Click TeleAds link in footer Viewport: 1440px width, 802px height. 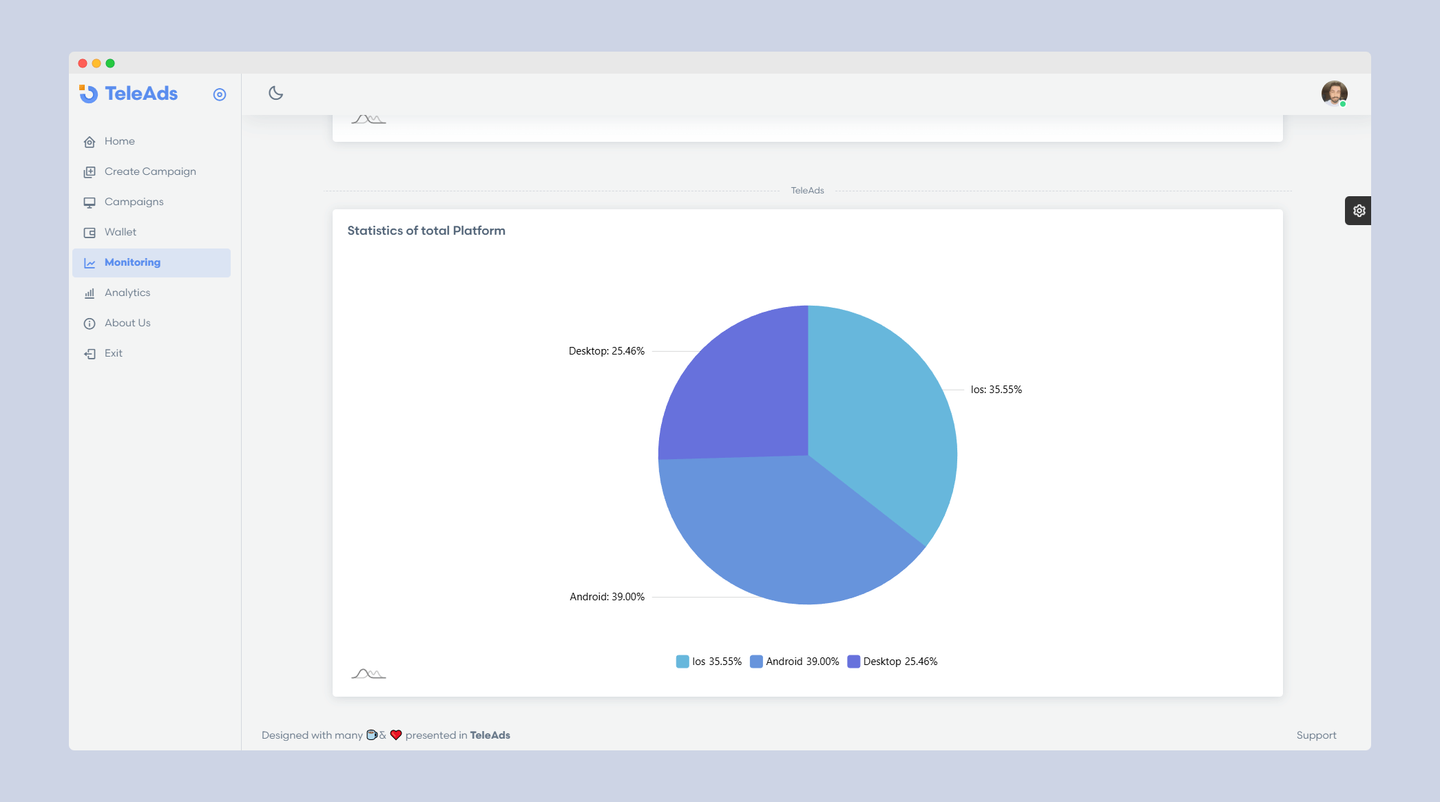tap(490, 735)
